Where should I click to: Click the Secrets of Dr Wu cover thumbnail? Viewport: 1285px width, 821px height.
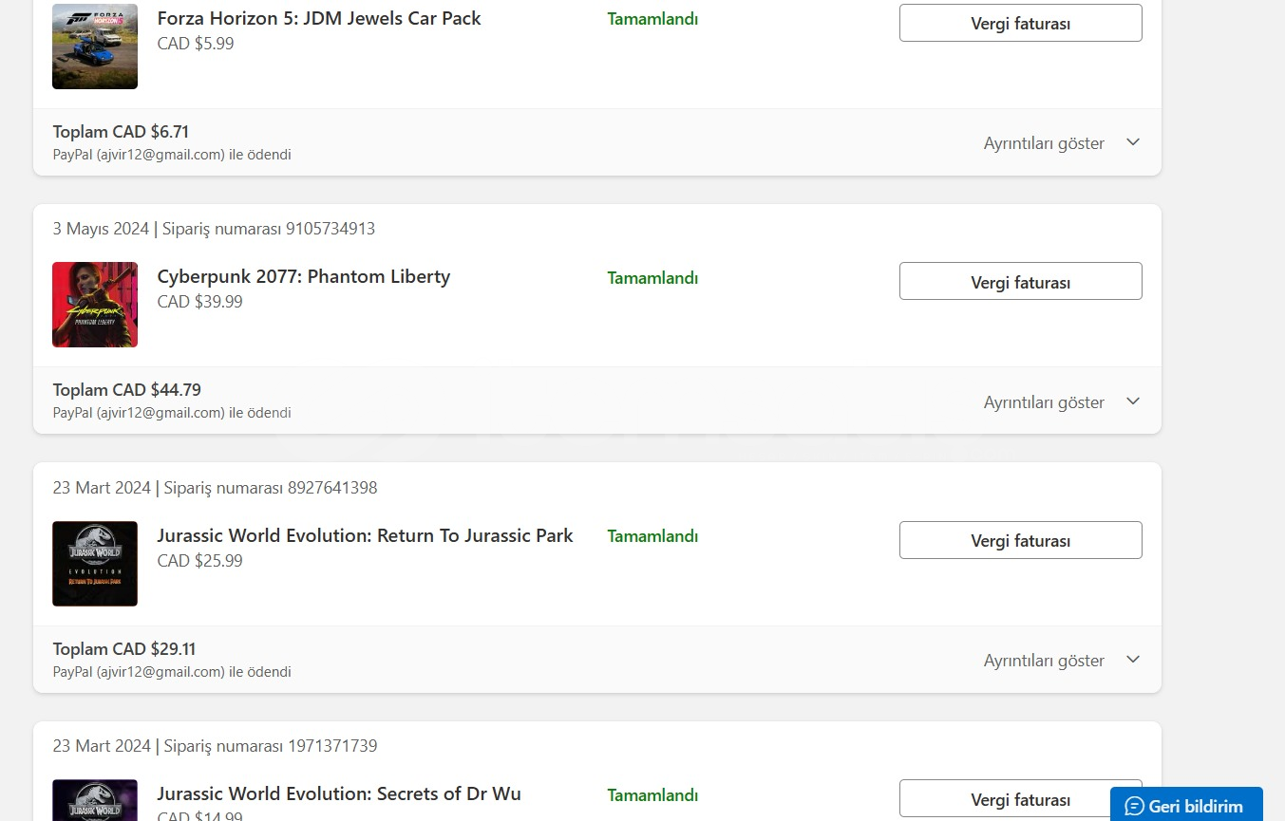95,800
